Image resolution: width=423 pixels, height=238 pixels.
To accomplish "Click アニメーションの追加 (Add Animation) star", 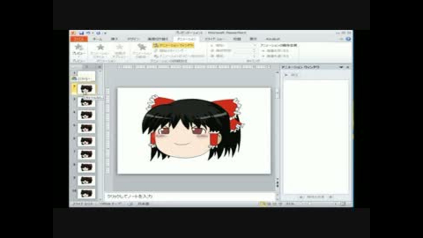I will 141,51.
